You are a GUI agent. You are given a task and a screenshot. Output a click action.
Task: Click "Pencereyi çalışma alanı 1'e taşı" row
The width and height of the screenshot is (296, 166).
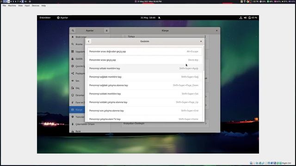pyautogui.click(x=145, y=119)
